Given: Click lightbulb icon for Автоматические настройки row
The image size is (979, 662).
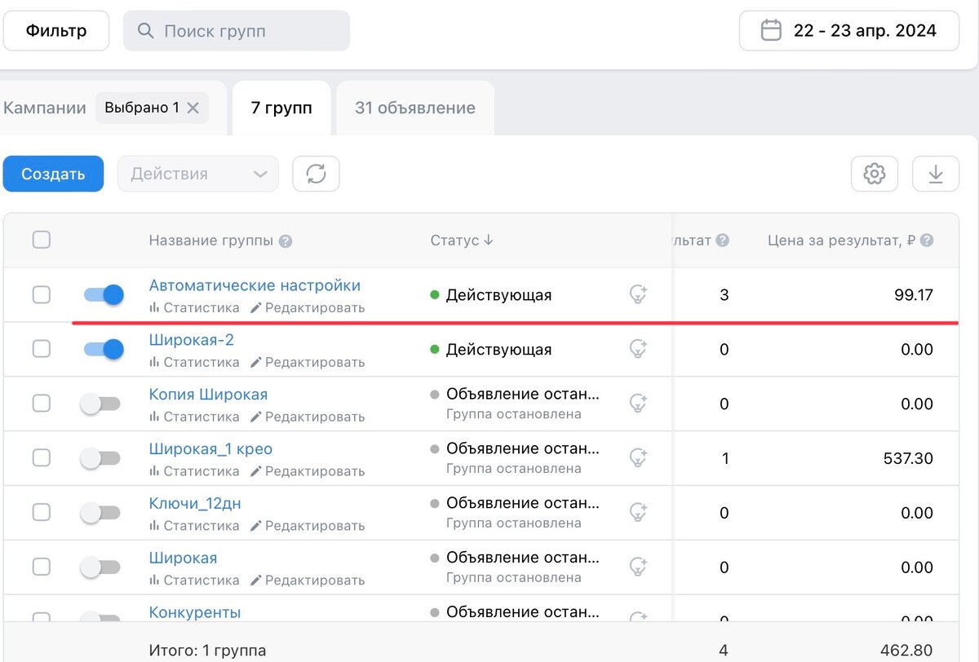Looking at the screenshot, I should point(638,294).
